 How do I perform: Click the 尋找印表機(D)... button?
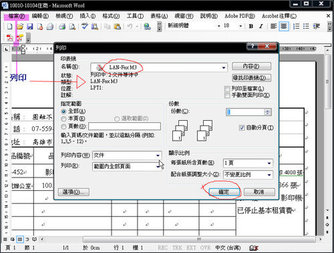click(x=251, y=78)
